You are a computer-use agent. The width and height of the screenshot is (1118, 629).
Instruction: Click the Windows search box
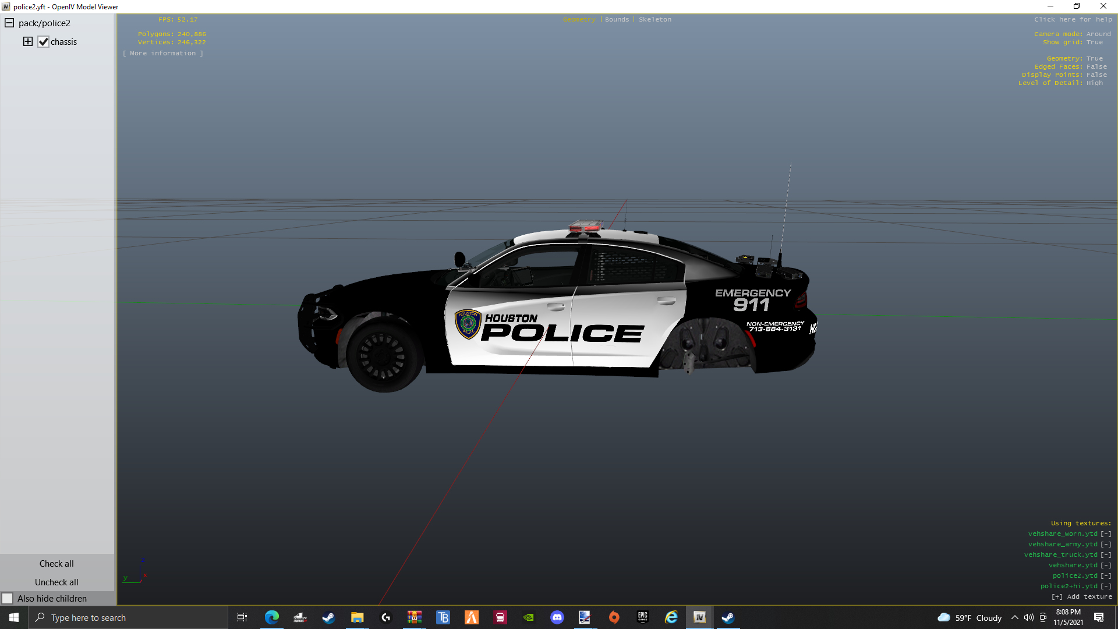128,617
